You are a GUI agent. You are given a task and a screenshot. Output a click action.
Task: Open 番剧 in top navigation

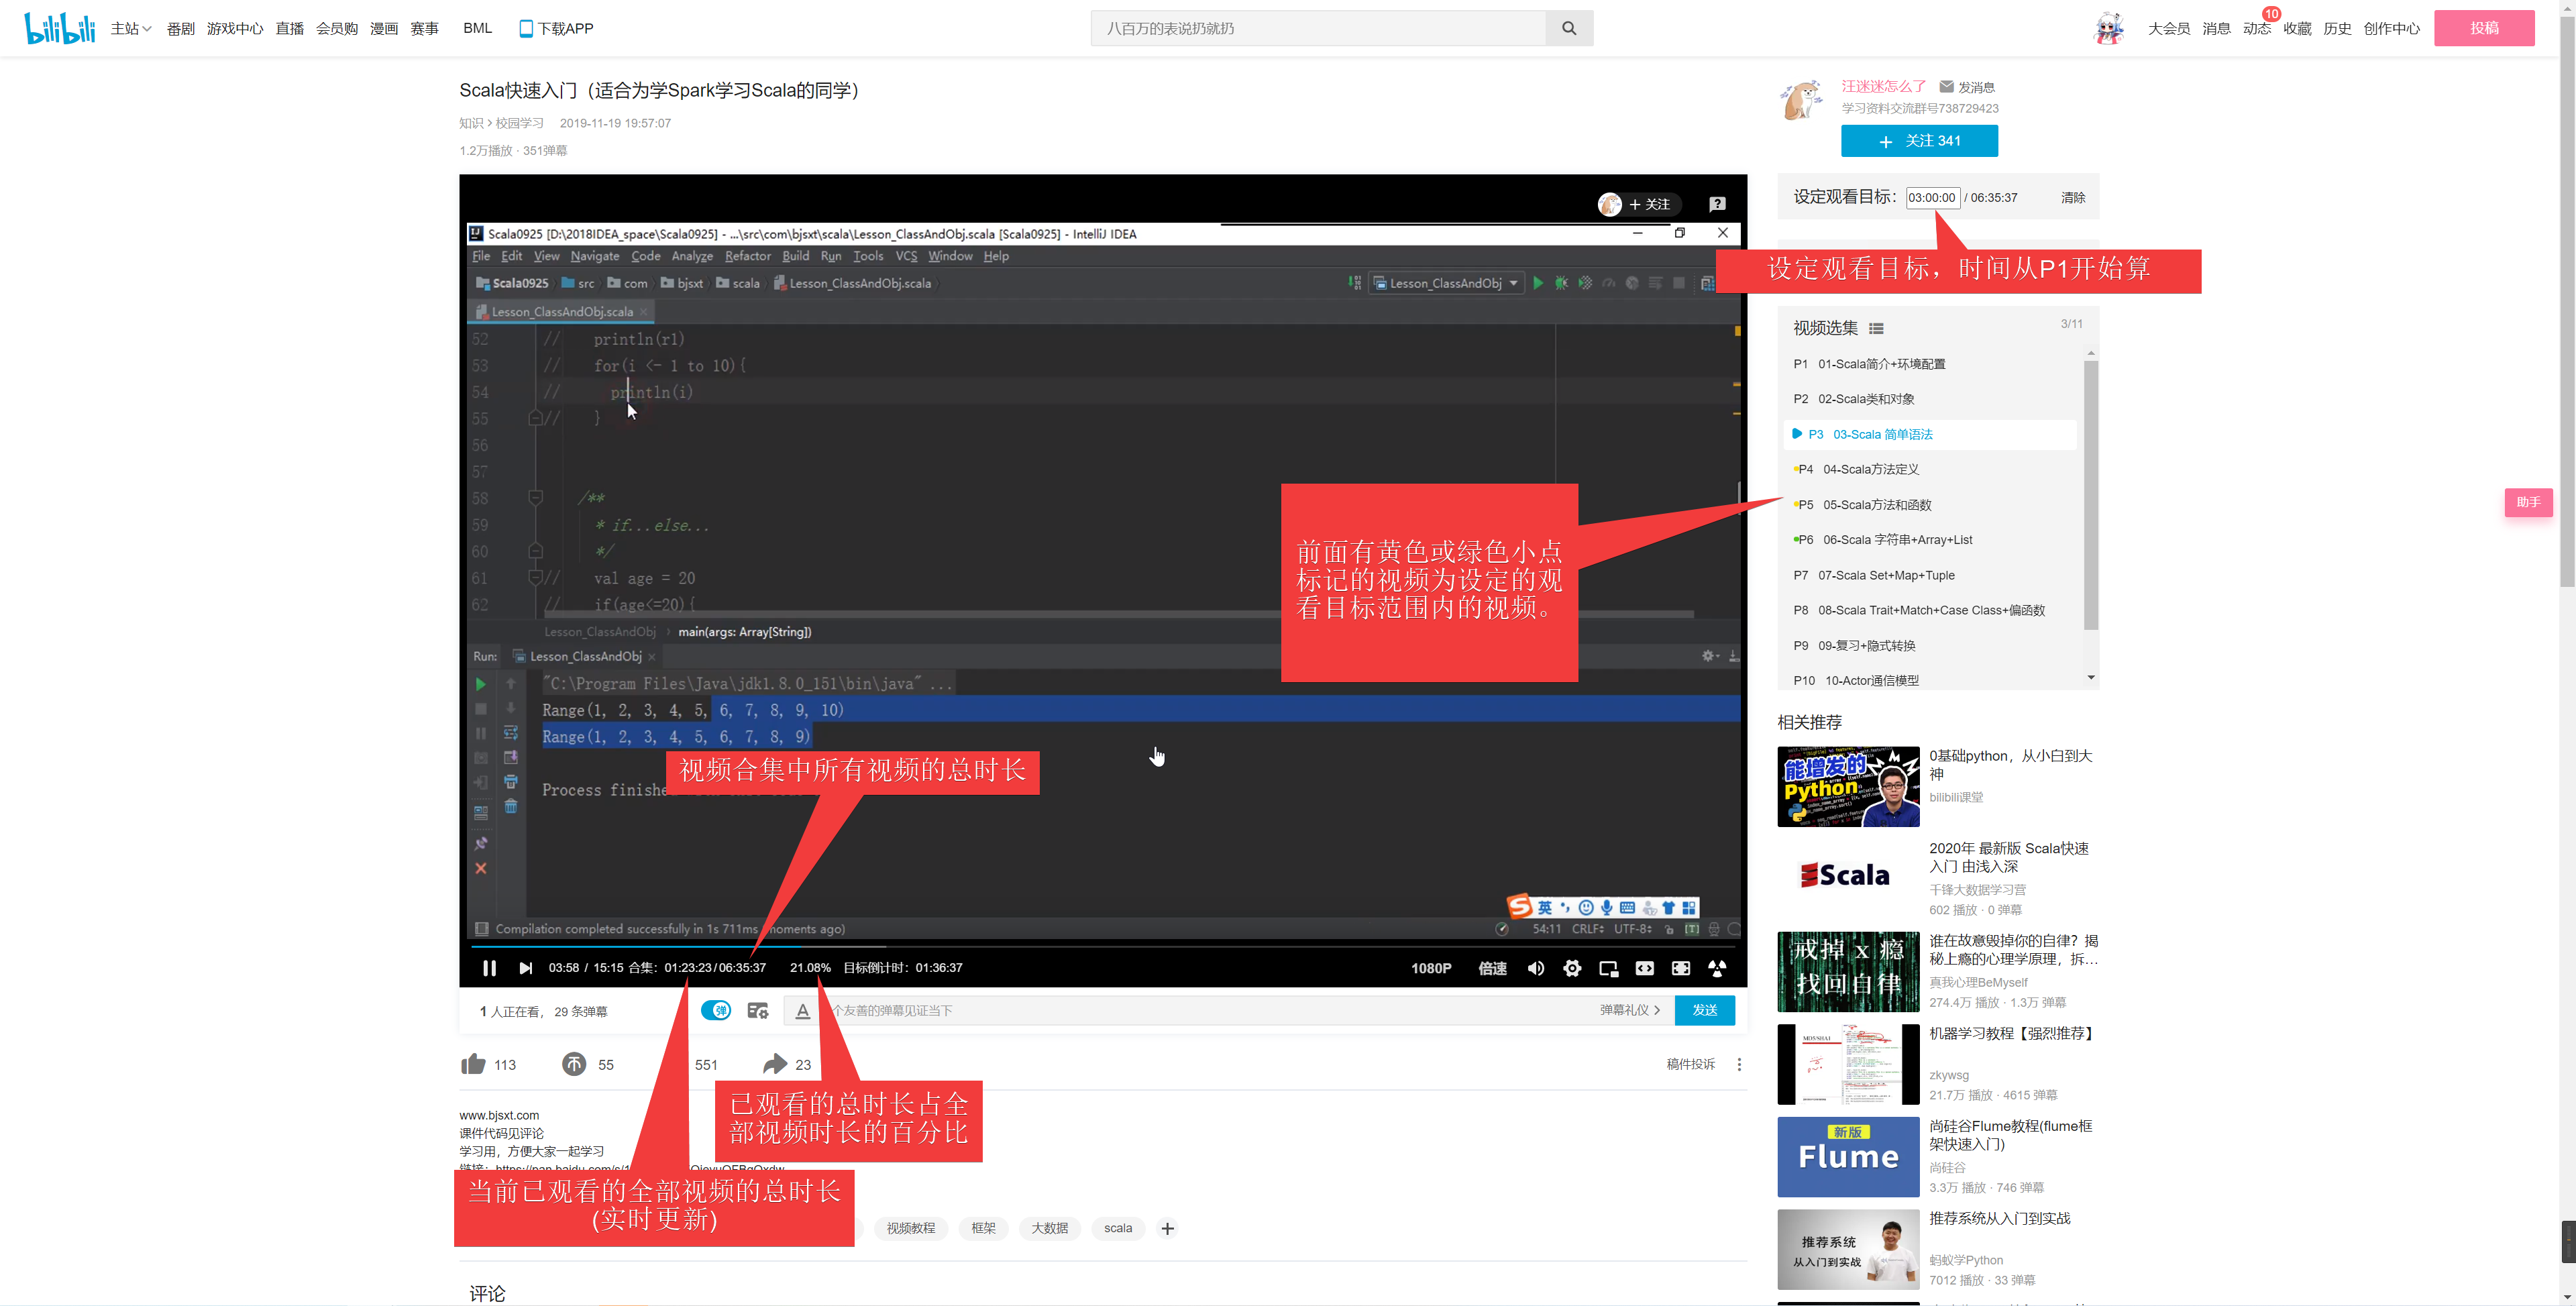pos(180,28)
